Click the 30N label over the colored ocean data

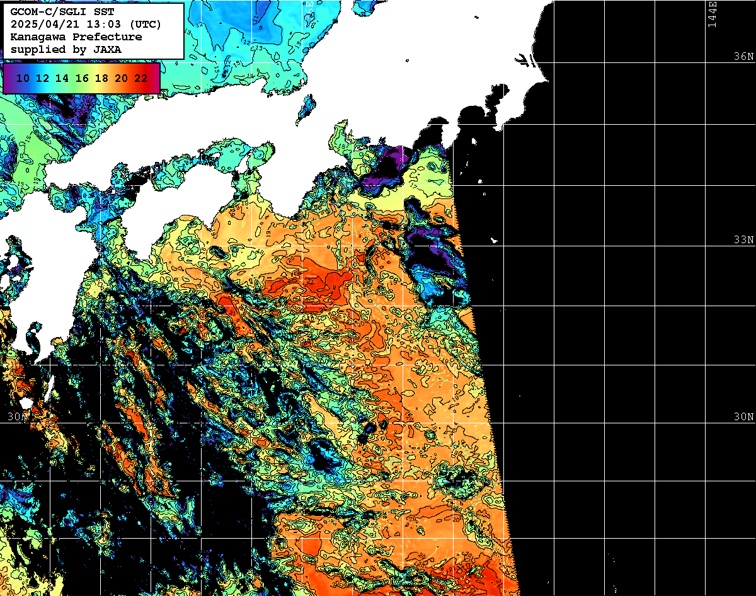pos(18,417)
